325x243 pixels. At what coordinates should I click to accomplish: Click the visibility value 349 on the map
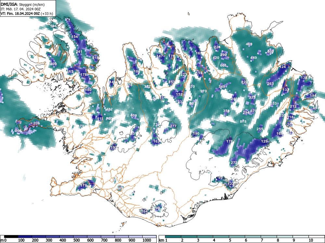(x=222, y=87)
